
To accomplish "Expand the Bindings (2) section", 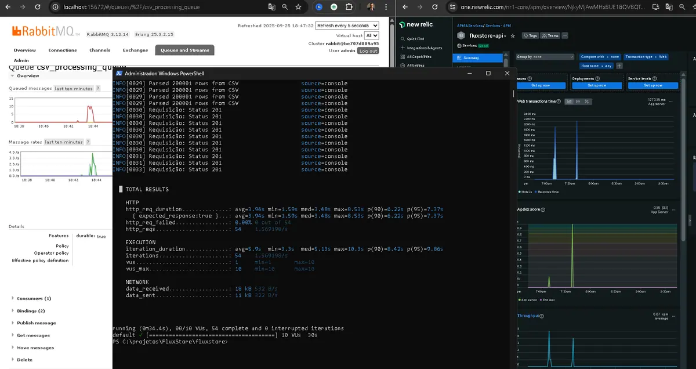I will (32, 311).
